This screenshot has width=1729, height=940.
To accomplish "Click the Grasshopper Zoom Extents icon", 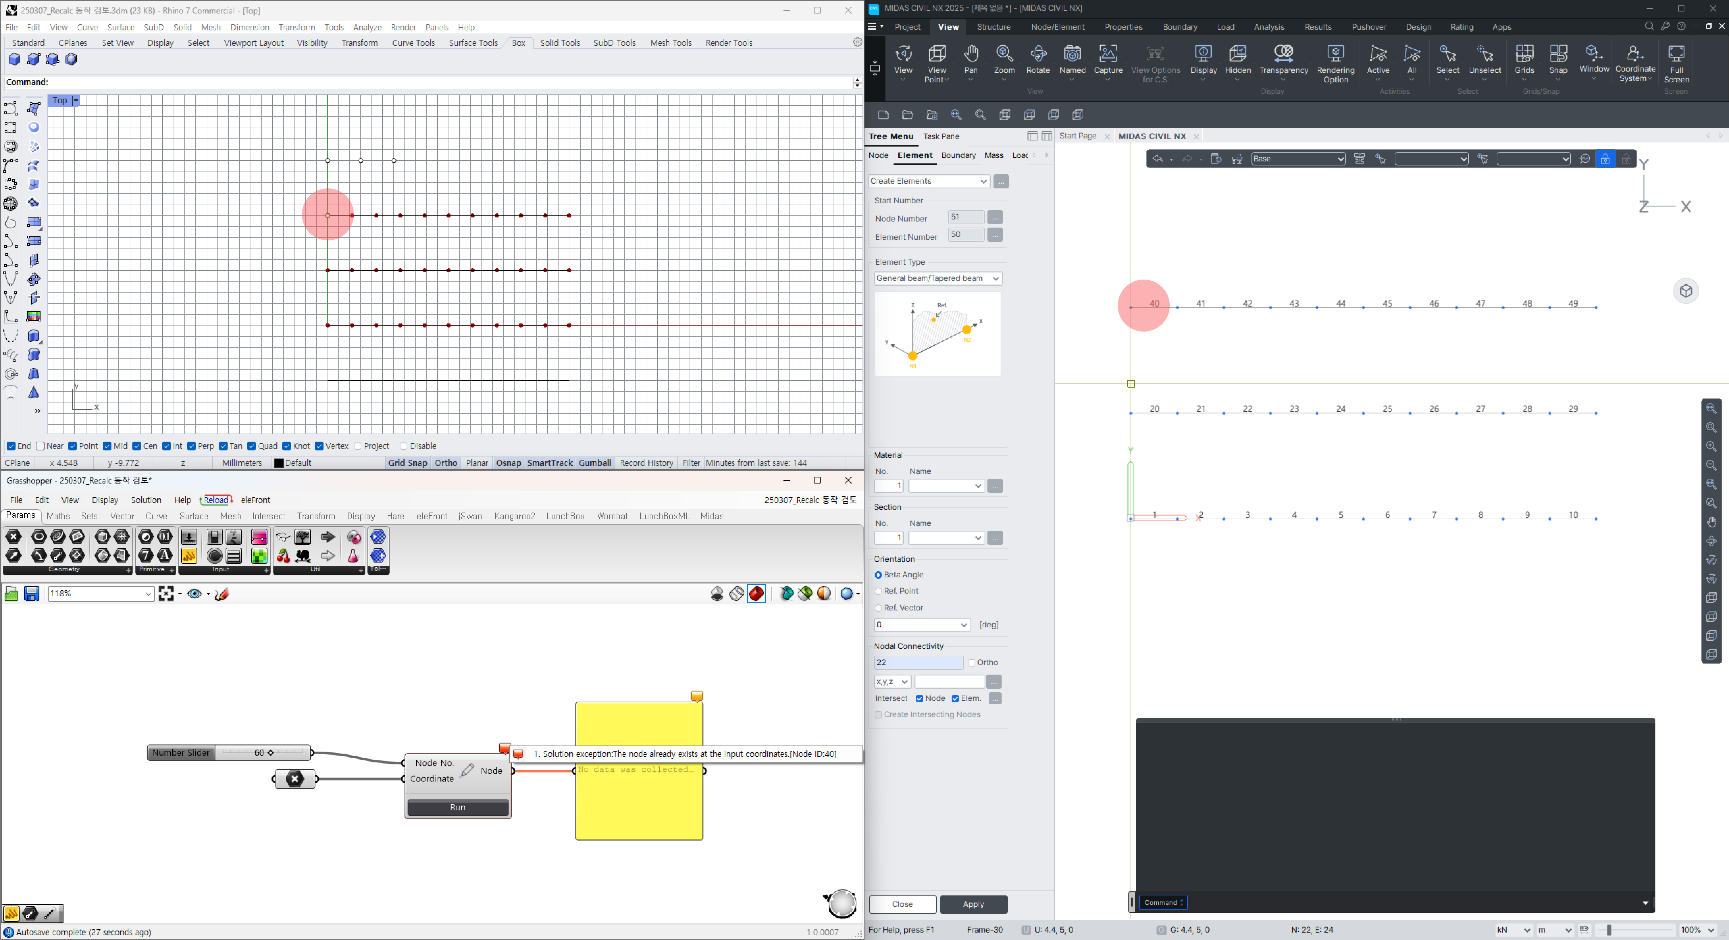I will (166, 594).
